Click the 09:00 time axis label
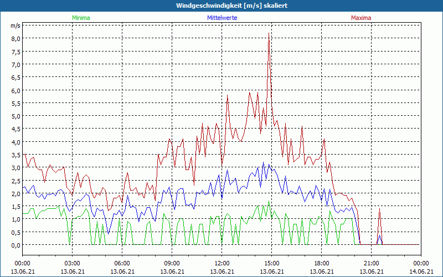The height and width of the screenshot is (277, 443). [172, 264]
